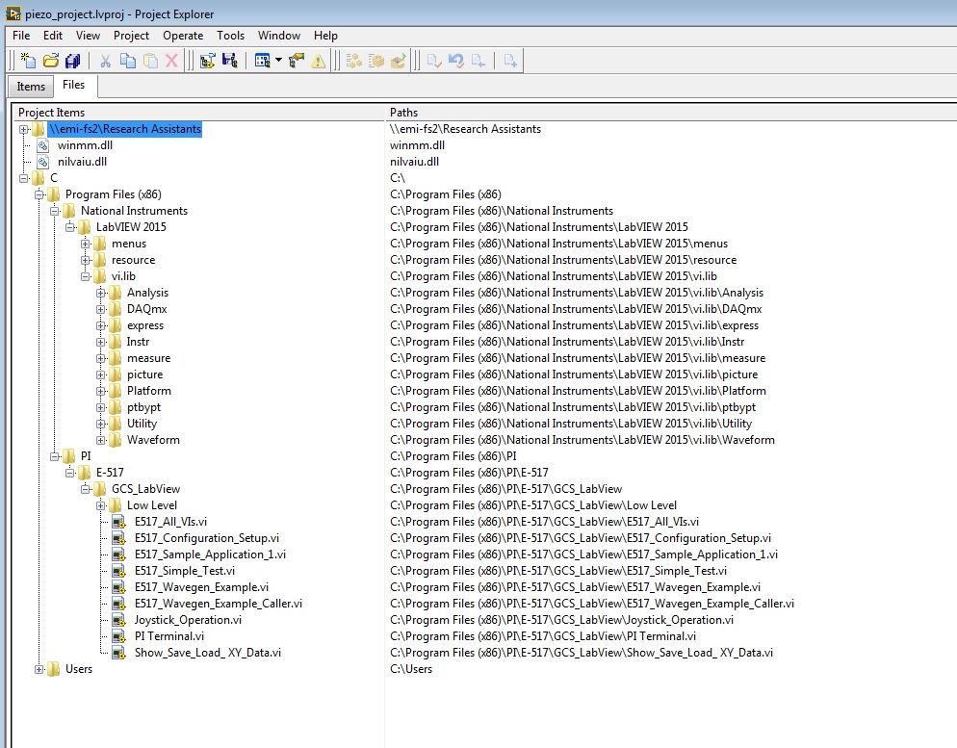
Task: Click the blue undo checkout arrow icon
Action: click(456, 61)
